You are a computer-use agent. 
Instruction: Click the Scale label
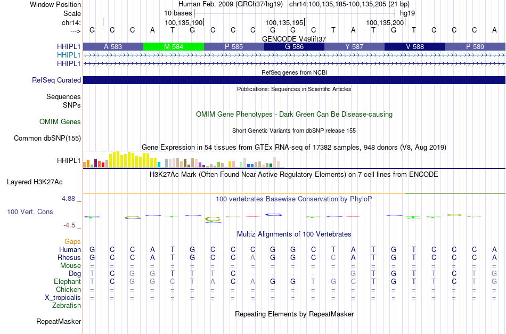click(x=72, y=13)
